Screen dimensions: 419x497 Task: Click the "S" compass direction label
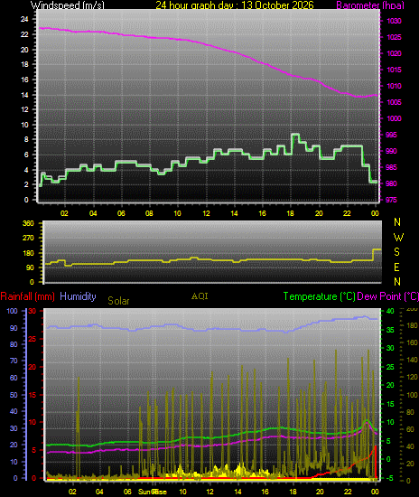(x=396, y=252)
